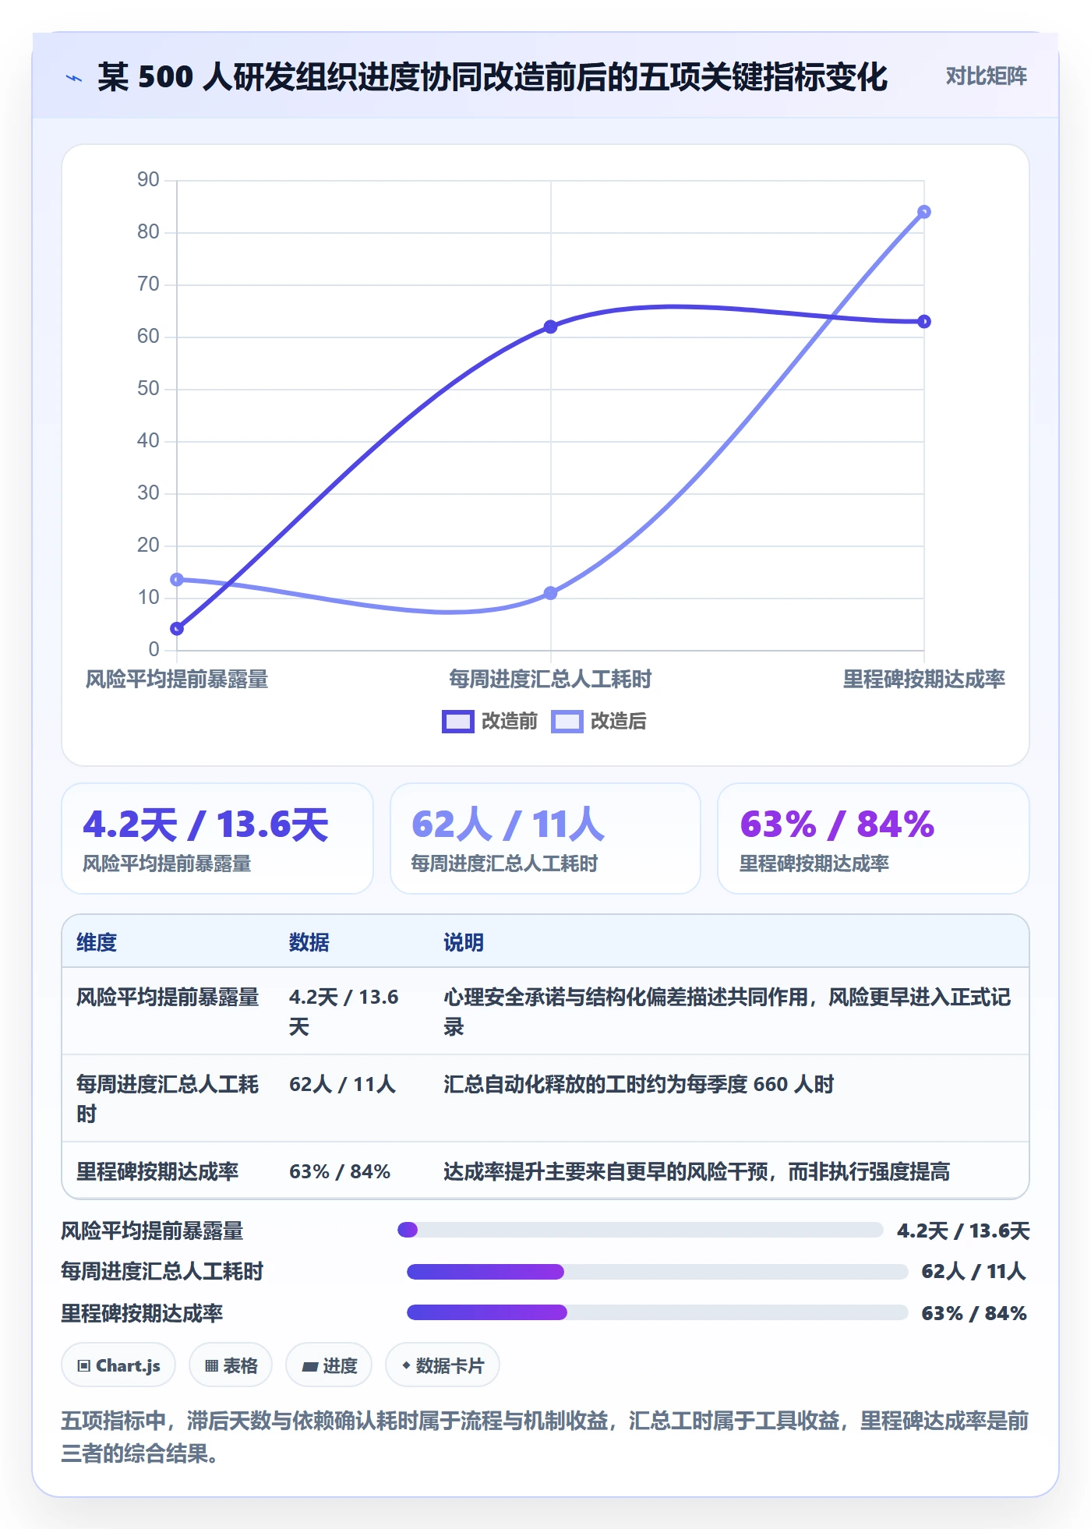Click the 改造后 point at 11 on chart
Viewport: 1091px width, 1529px height.
(x=550, y=593)
